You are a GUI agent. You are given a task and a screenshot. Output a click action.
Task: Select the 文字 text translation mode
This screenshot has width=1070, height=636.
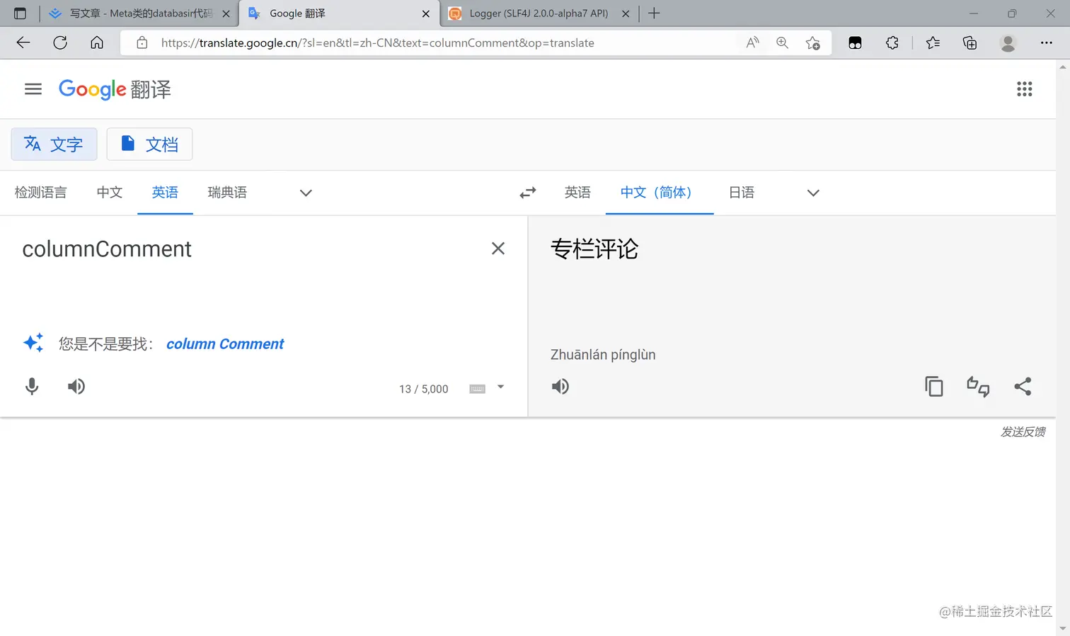click(x=54, y=144)
